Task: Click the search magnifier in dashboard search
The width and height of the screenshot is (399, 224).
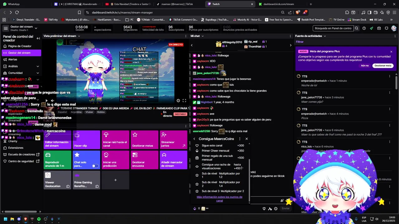Action: tap(357, 28)
